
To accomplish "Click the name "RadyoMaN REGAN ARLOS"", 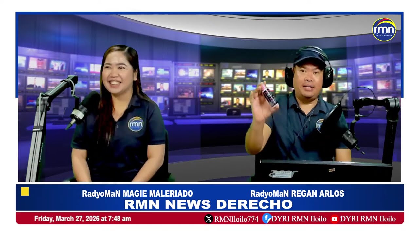I will coord(297,194).
